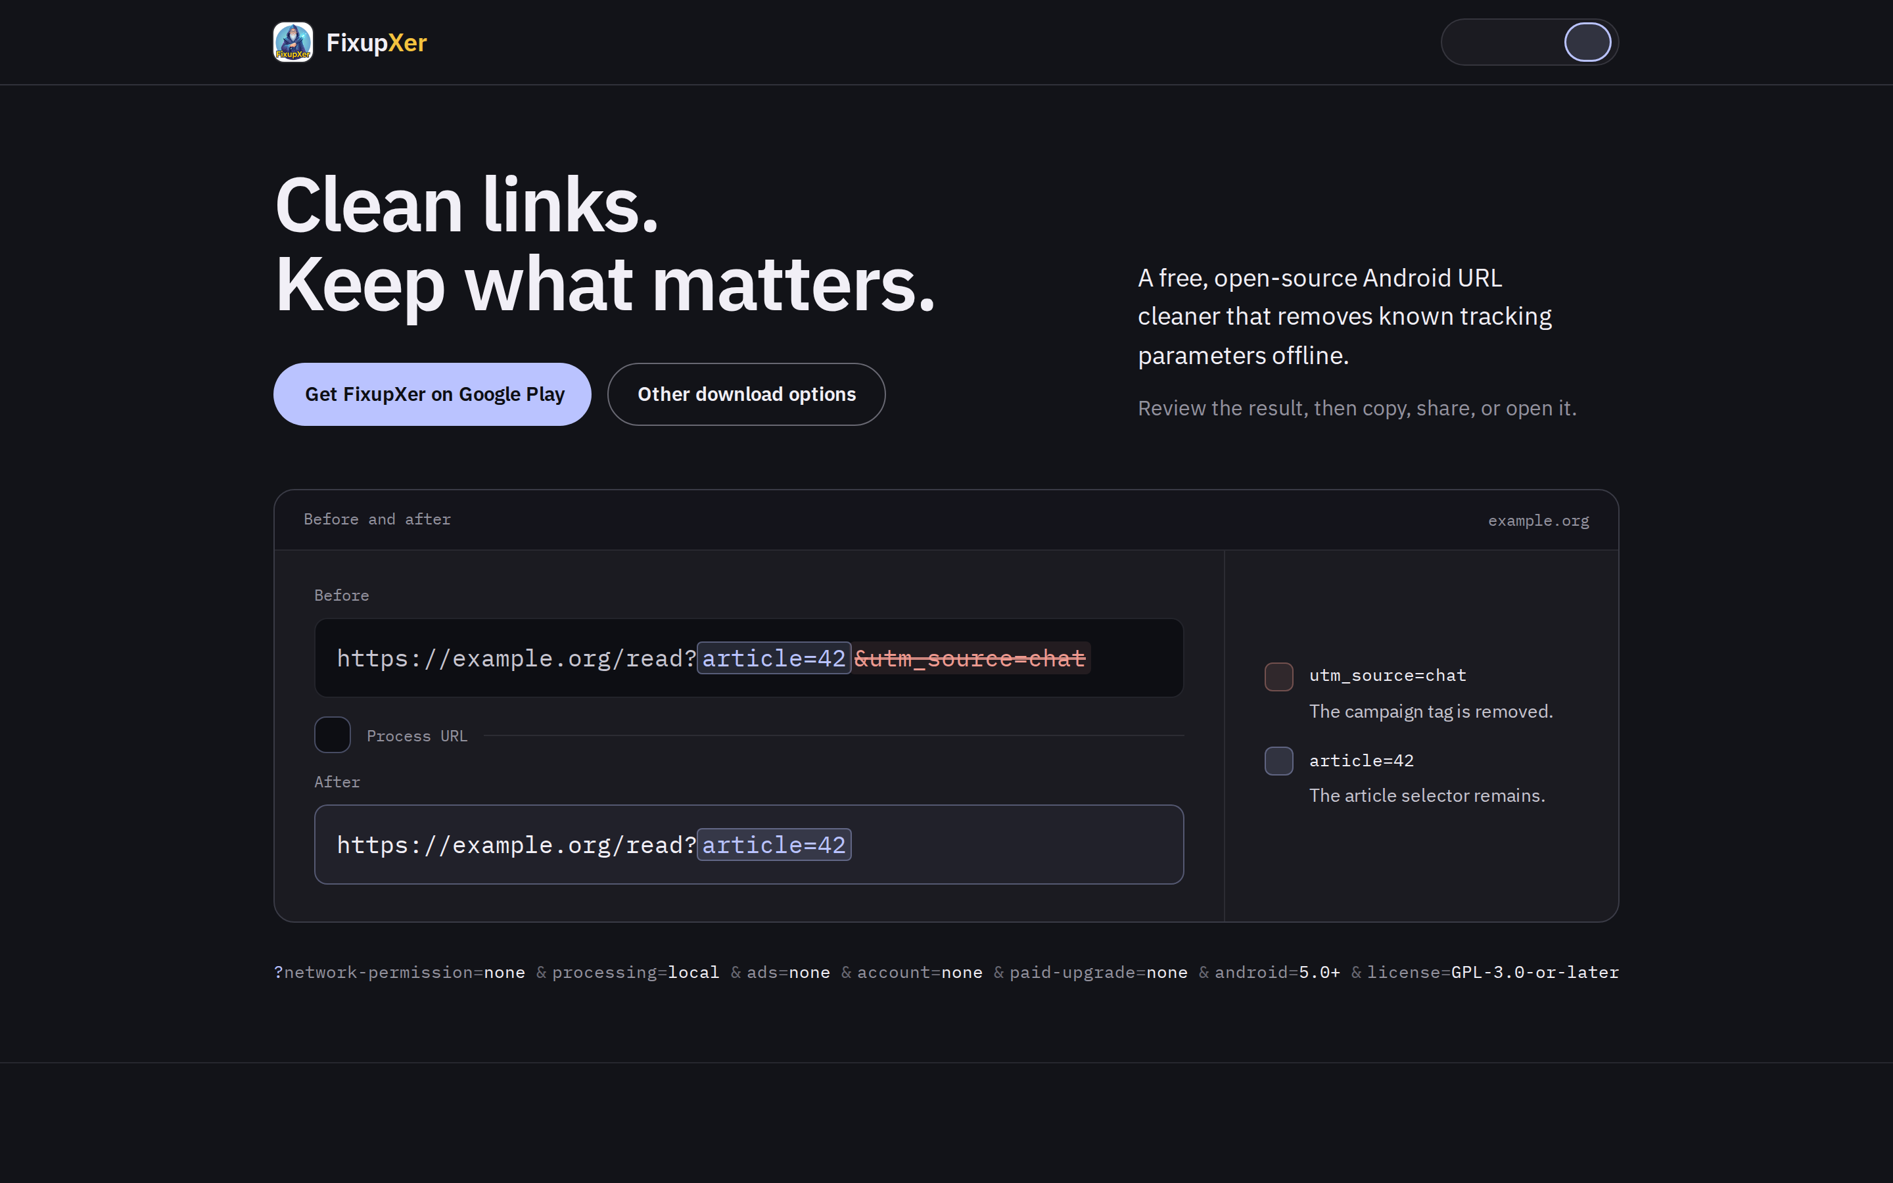Click the network-permission=none item

coord(399,972)
